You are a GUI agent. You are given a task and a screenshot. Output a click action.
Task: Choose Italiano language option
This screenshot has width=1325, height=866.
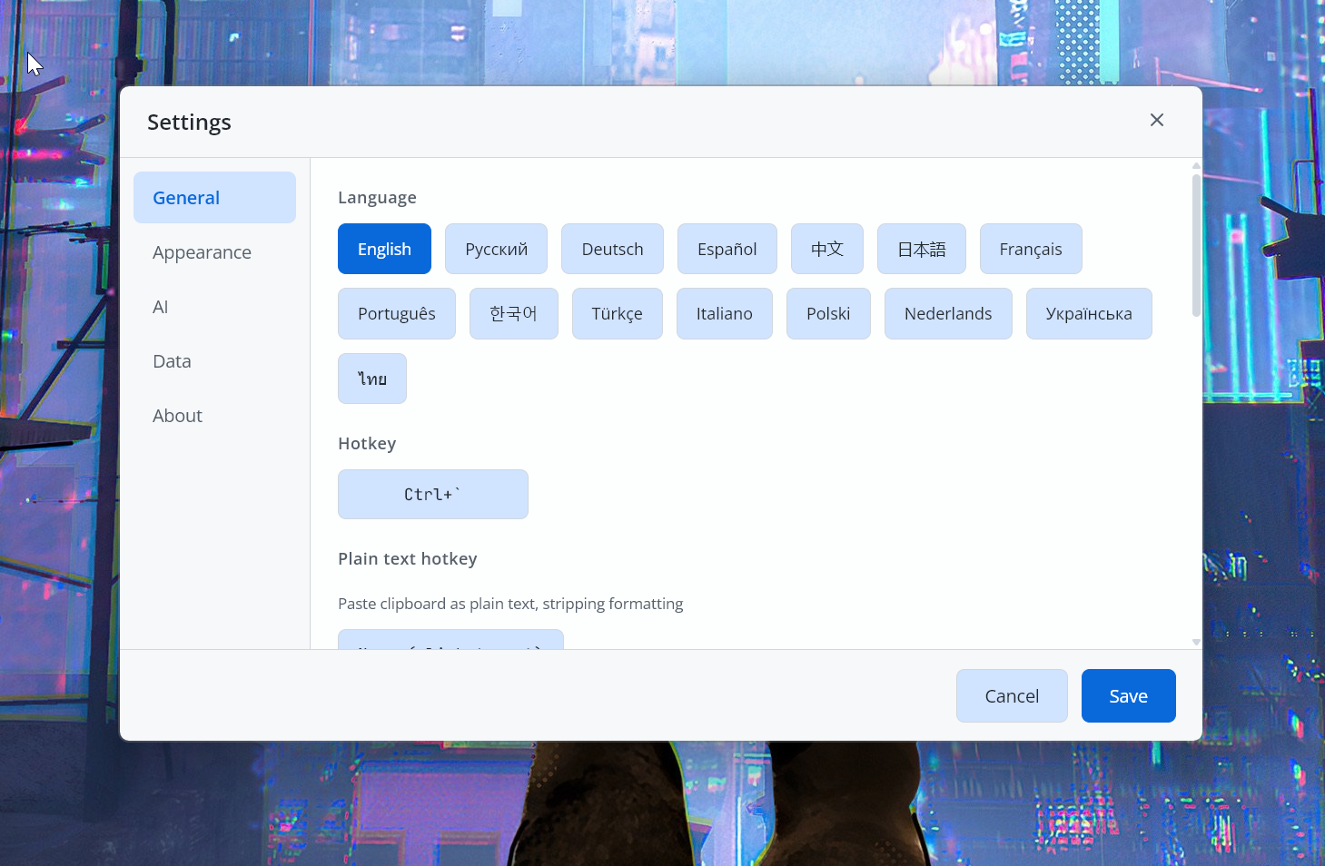click(x=724, y=313)
